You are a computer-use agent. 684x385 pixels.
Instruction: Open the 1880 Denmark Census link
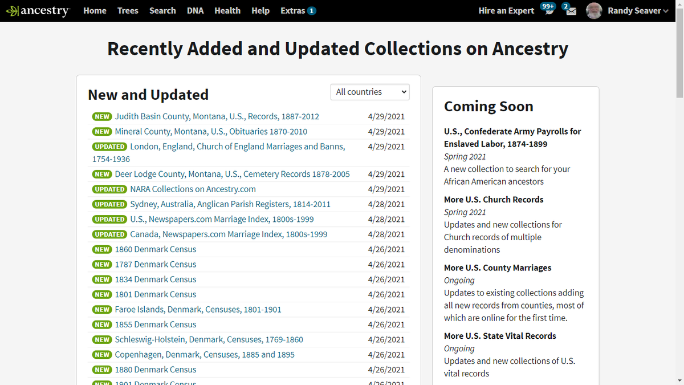tap(156, 370)
